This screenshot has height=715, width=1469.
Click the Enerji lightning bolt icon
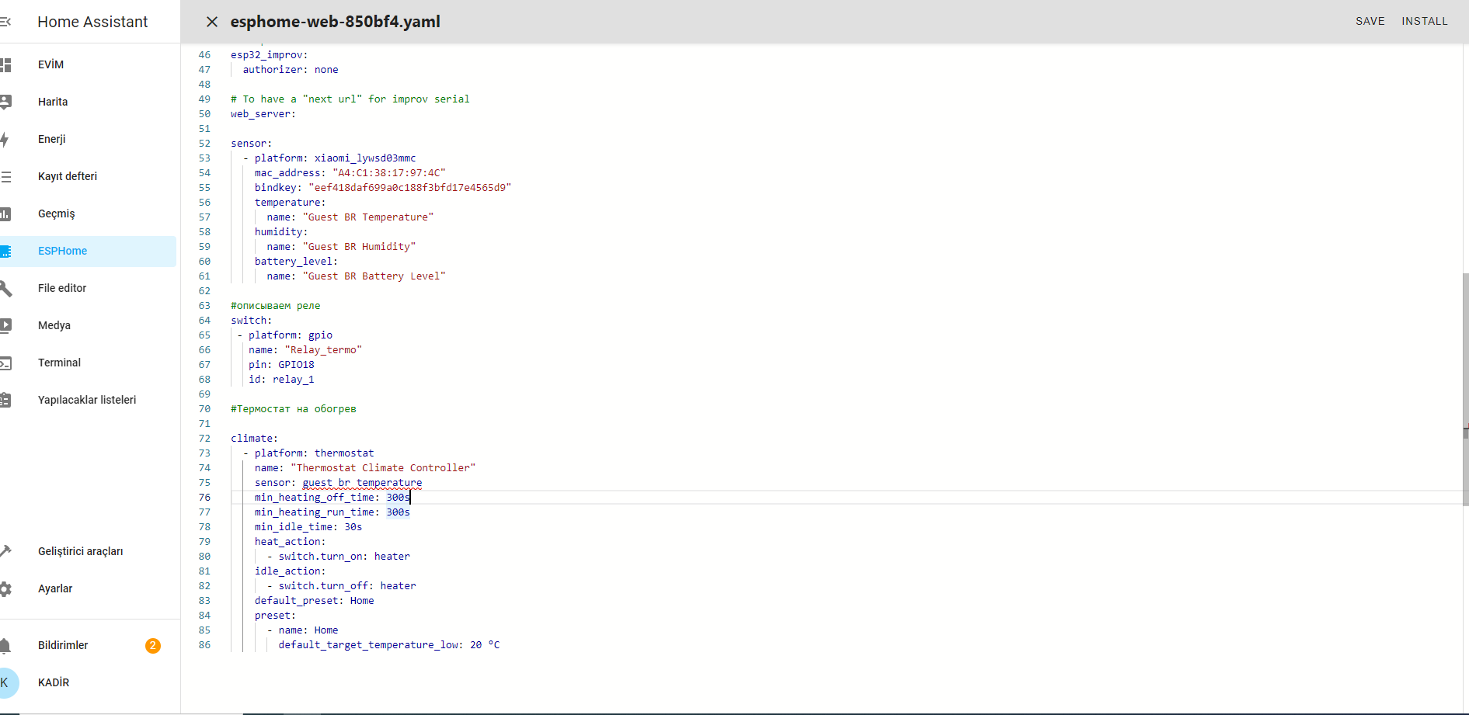pos(5,140)
